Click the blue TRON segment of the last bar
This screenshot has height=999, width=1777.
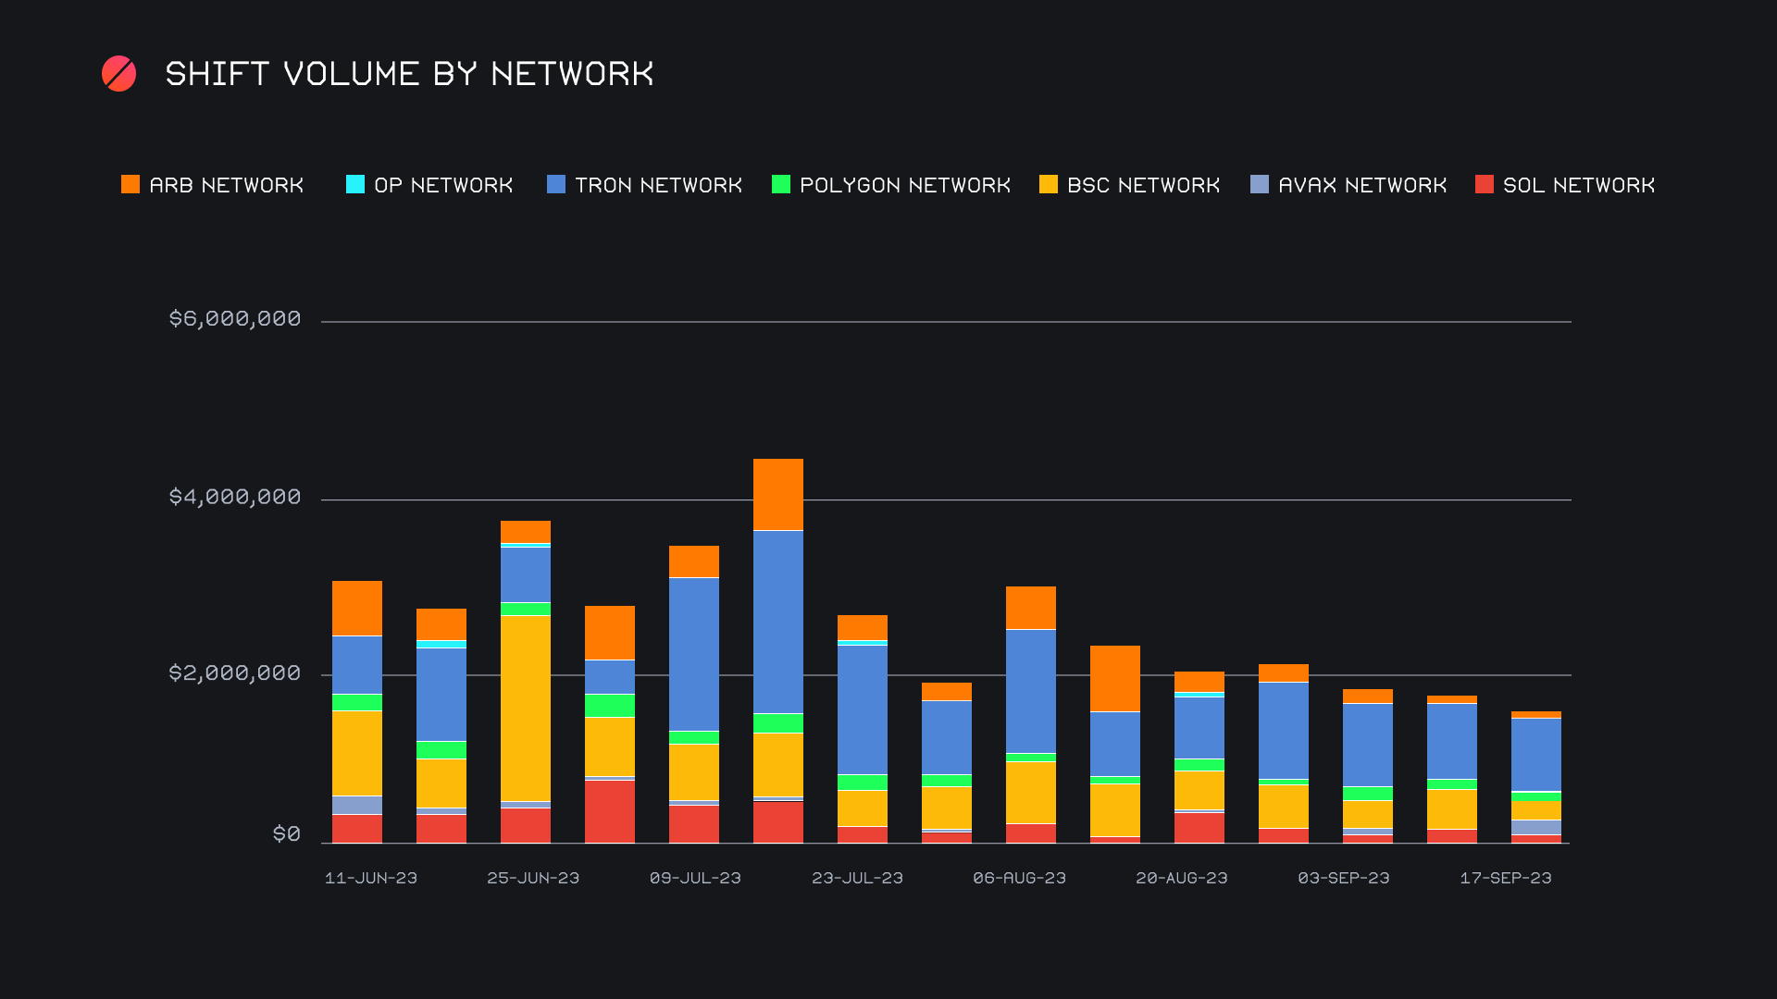pyautogui.click(x=1536, y=754)
